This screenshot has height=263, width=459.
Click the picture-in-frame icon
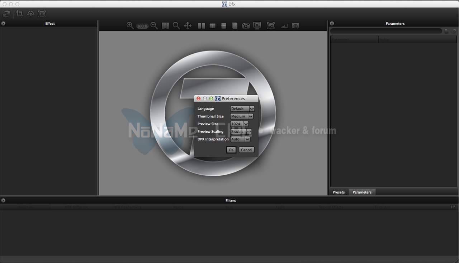(271, 26)
